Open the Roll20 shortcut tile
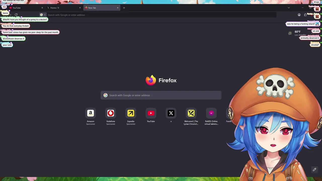The width and height of the screenshot is (322, 181). (x=211, y=113)
